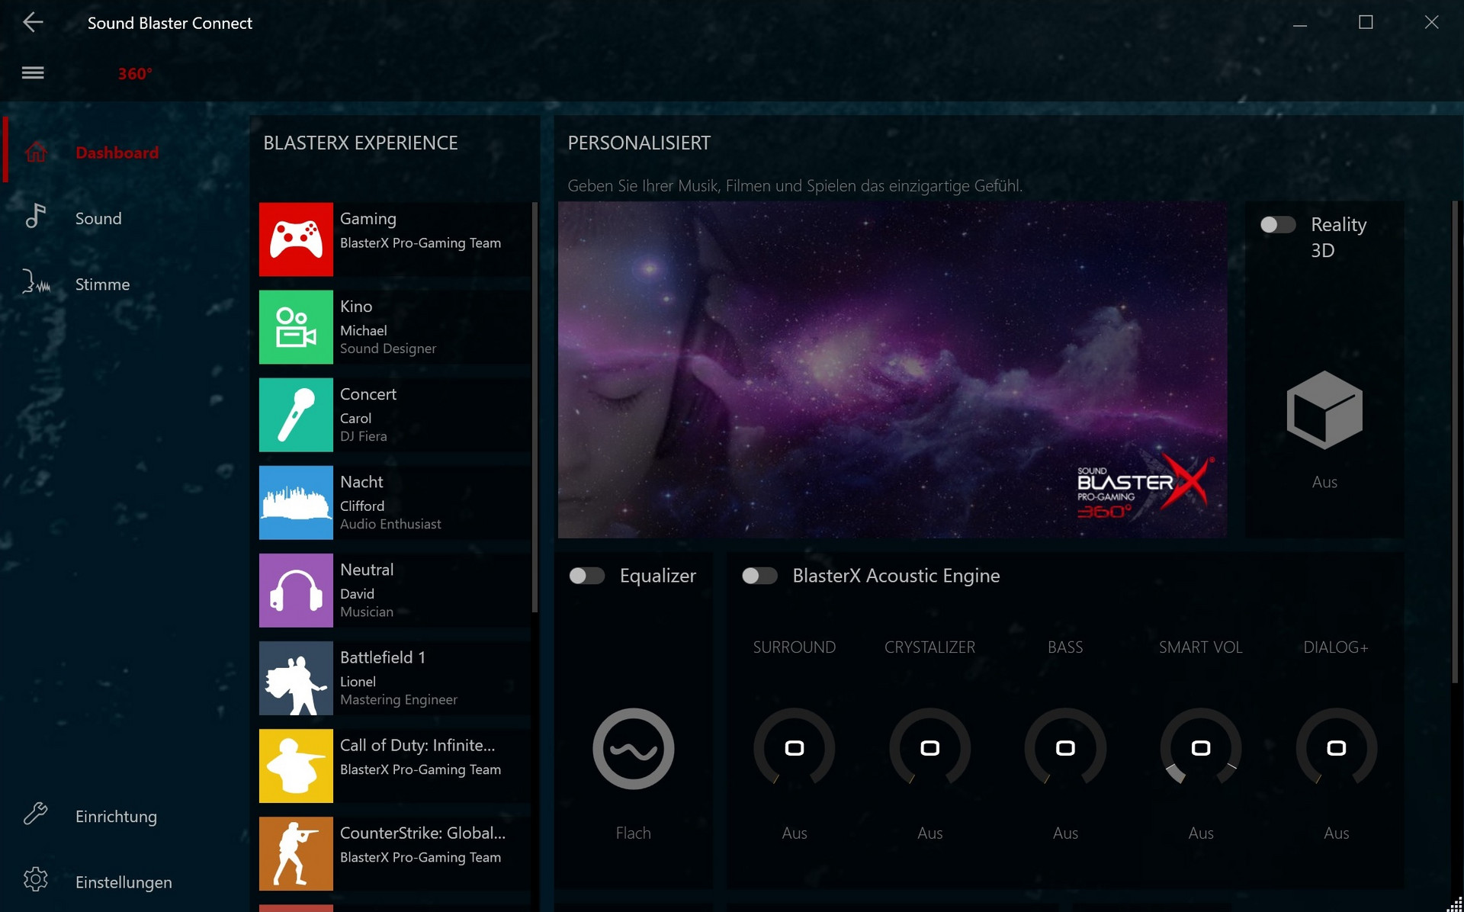Open Einrichtung from the sidebar
Viewport: 1464px width, 912px height.
116,817
